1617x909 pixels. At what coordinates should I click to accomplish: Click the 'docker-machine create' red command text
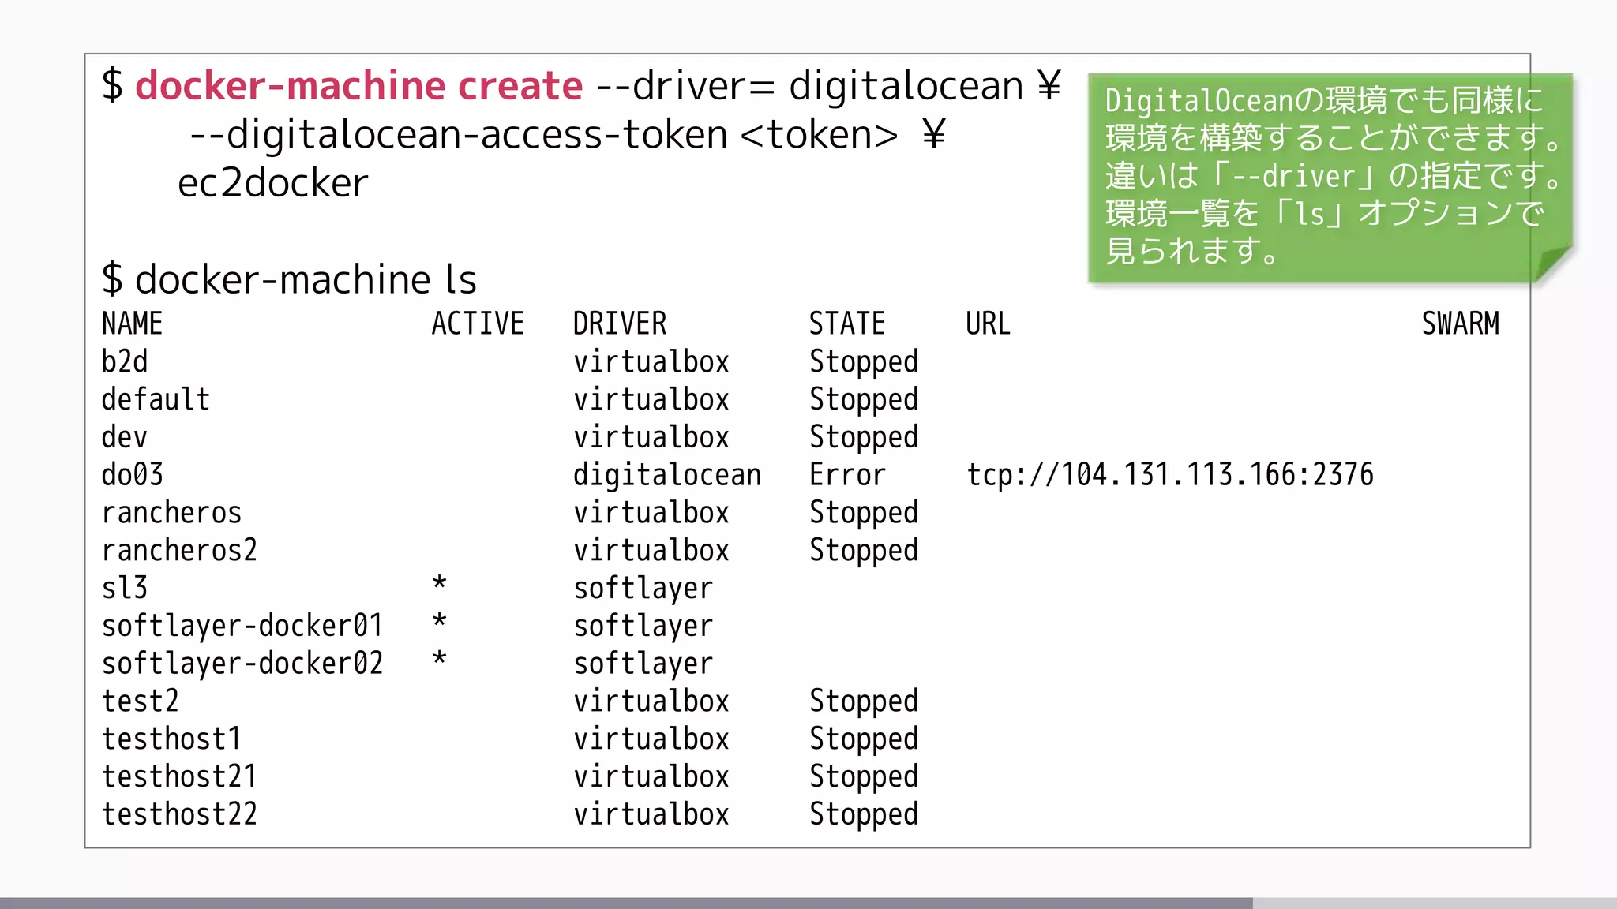coord(358,85)
